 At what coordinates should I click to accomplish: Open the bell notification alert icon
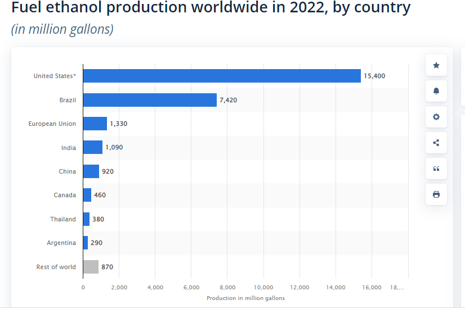click(x=436, y=91)
